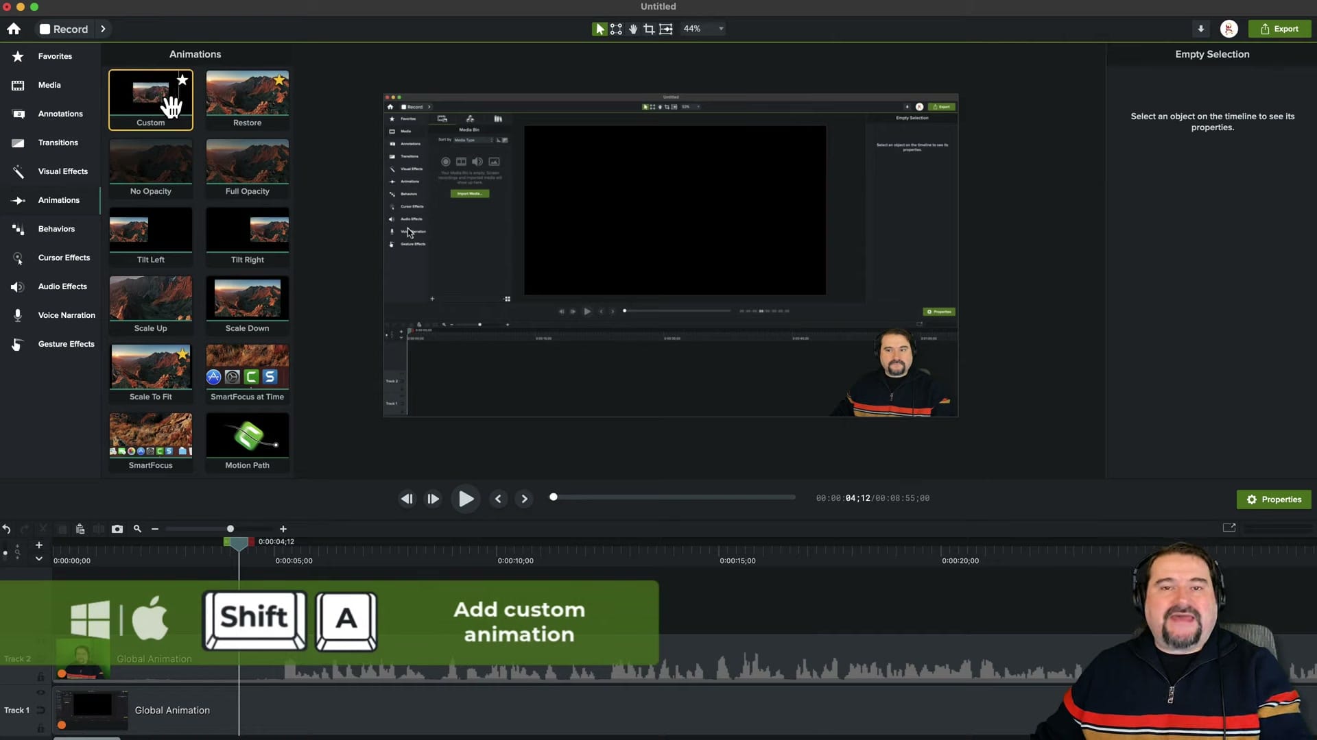Select the Crop tool in the toolbar

point(650,29)
